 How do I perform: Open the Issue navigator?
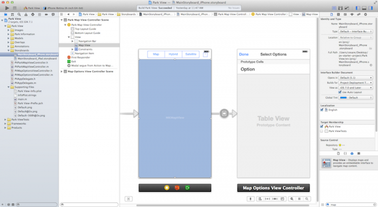point(26,15)
